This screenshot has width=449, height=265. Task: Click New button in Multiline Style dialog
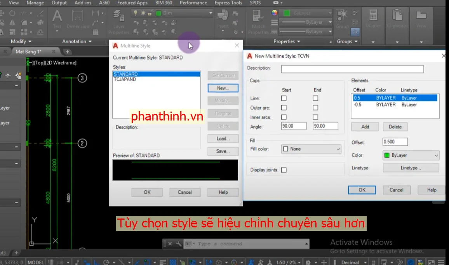click(x=223, y=88)
